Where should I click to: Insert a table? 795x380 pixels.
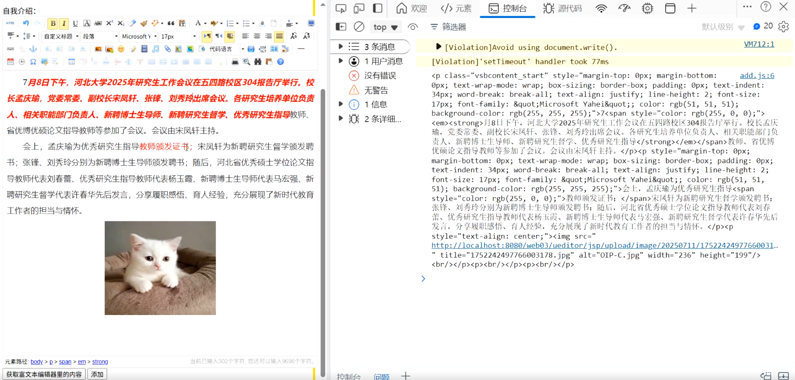tap(71, 62)
